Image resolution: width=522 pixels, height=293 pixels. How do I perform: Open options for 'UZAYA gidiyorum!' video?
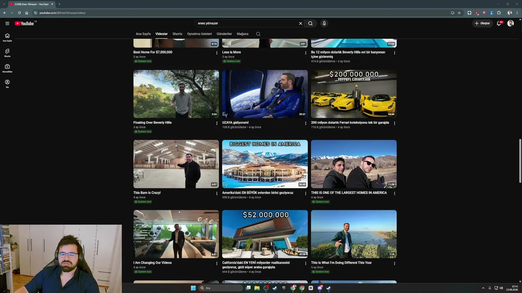click(x=305, y=123)
